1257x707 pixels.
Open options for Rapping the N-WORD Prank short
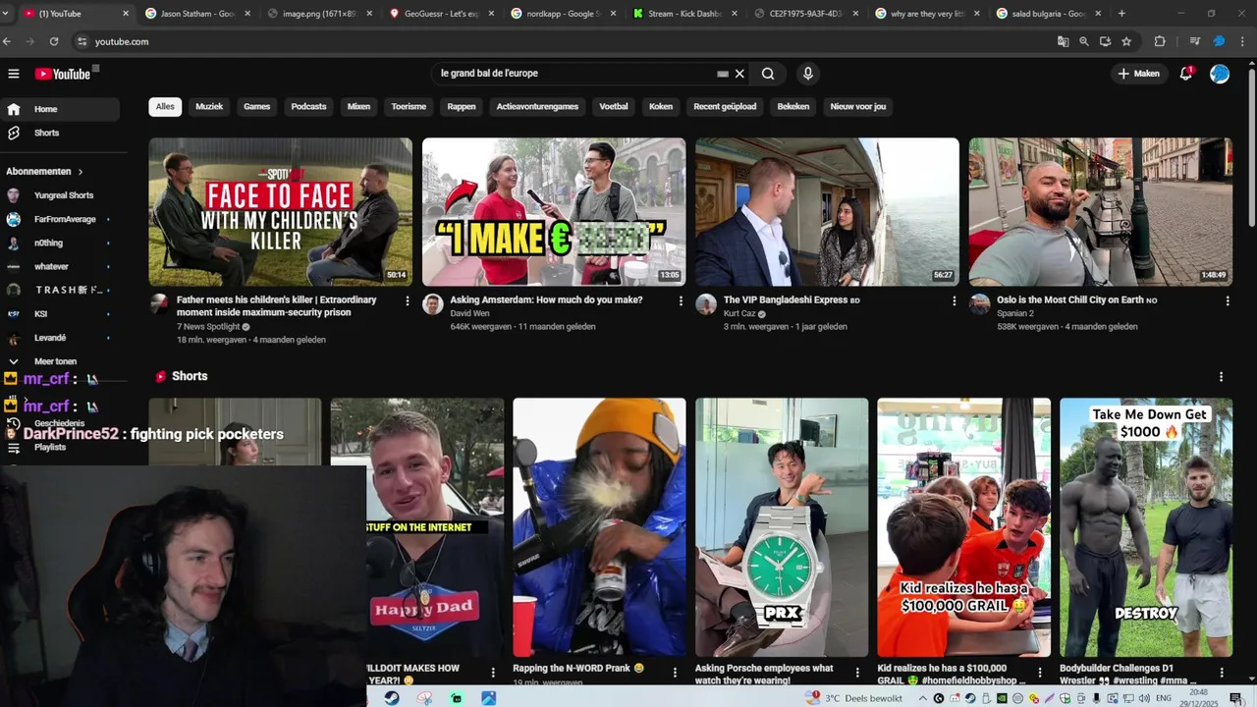[x=675, y=673]
